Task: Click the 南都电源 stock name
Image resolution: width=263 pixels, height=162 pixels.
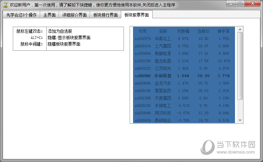Action: pyautogui.click(x=163, y=53)
